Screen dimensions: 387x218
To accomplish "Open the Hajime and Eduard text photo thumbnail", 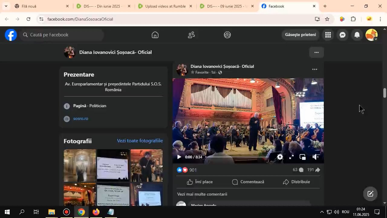I will click(x=113, y=165).
